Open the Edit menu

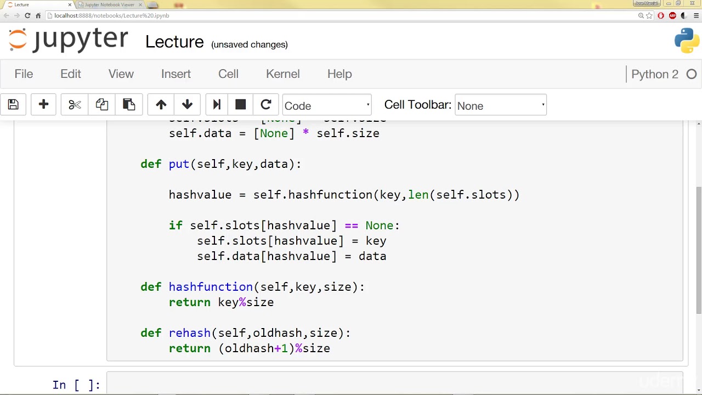71,74
